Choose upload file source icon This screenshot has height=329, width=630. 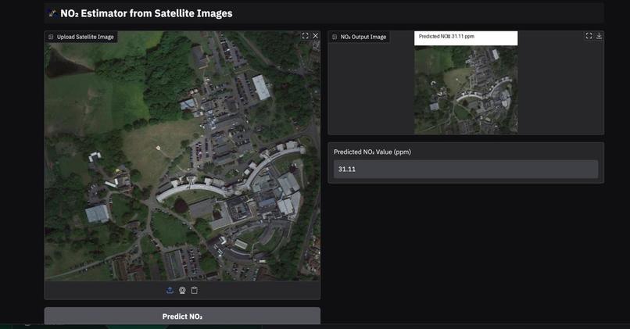170,290
